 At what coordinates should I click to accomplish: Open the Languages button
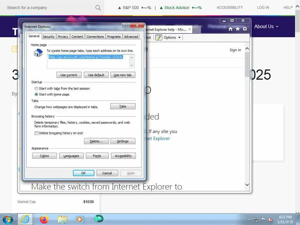click(x=71, y=156)
